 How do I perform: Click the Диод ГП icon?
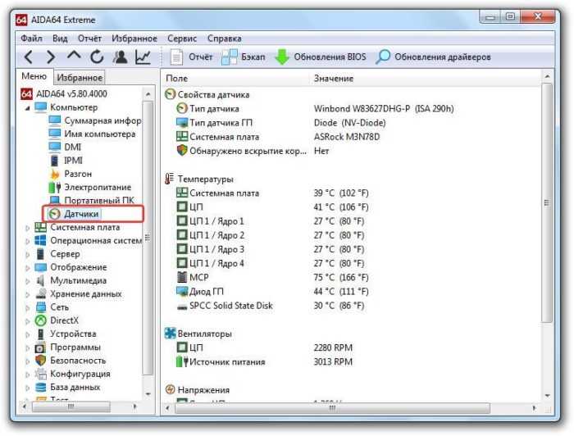coord(182,292)
